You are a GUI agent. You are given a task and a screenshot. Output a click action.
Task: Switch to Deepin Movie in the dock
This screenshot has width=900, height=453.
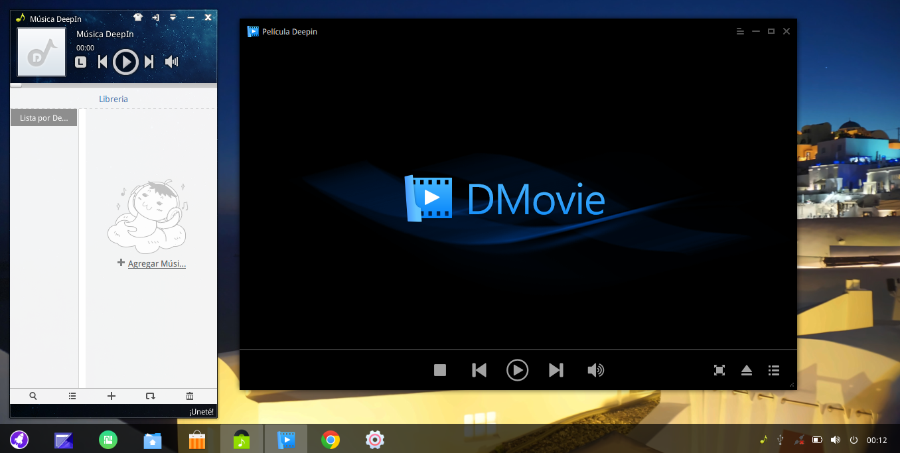(x=286, y=439)
